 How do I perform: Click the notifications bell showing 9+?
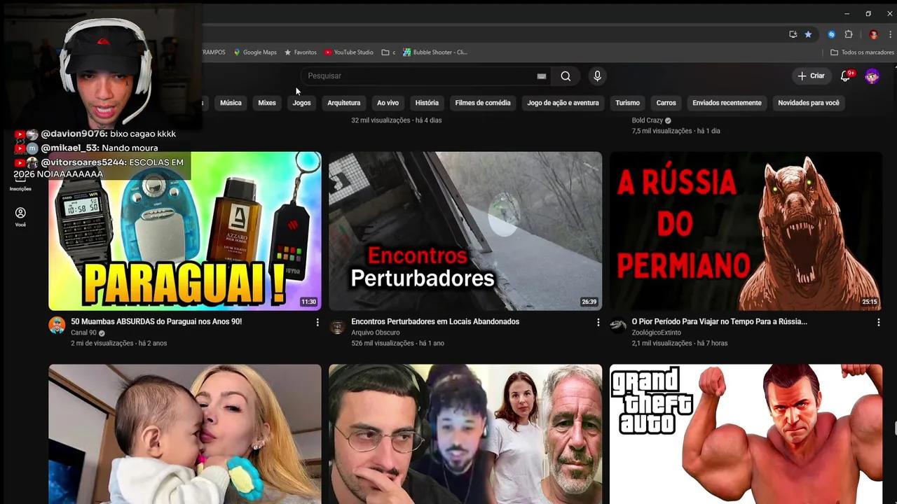845,76
